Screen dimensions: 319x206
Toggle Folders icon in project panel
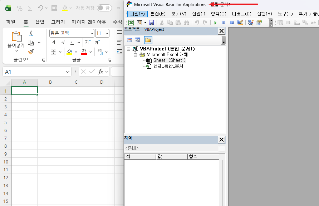(x=148, y=40)
